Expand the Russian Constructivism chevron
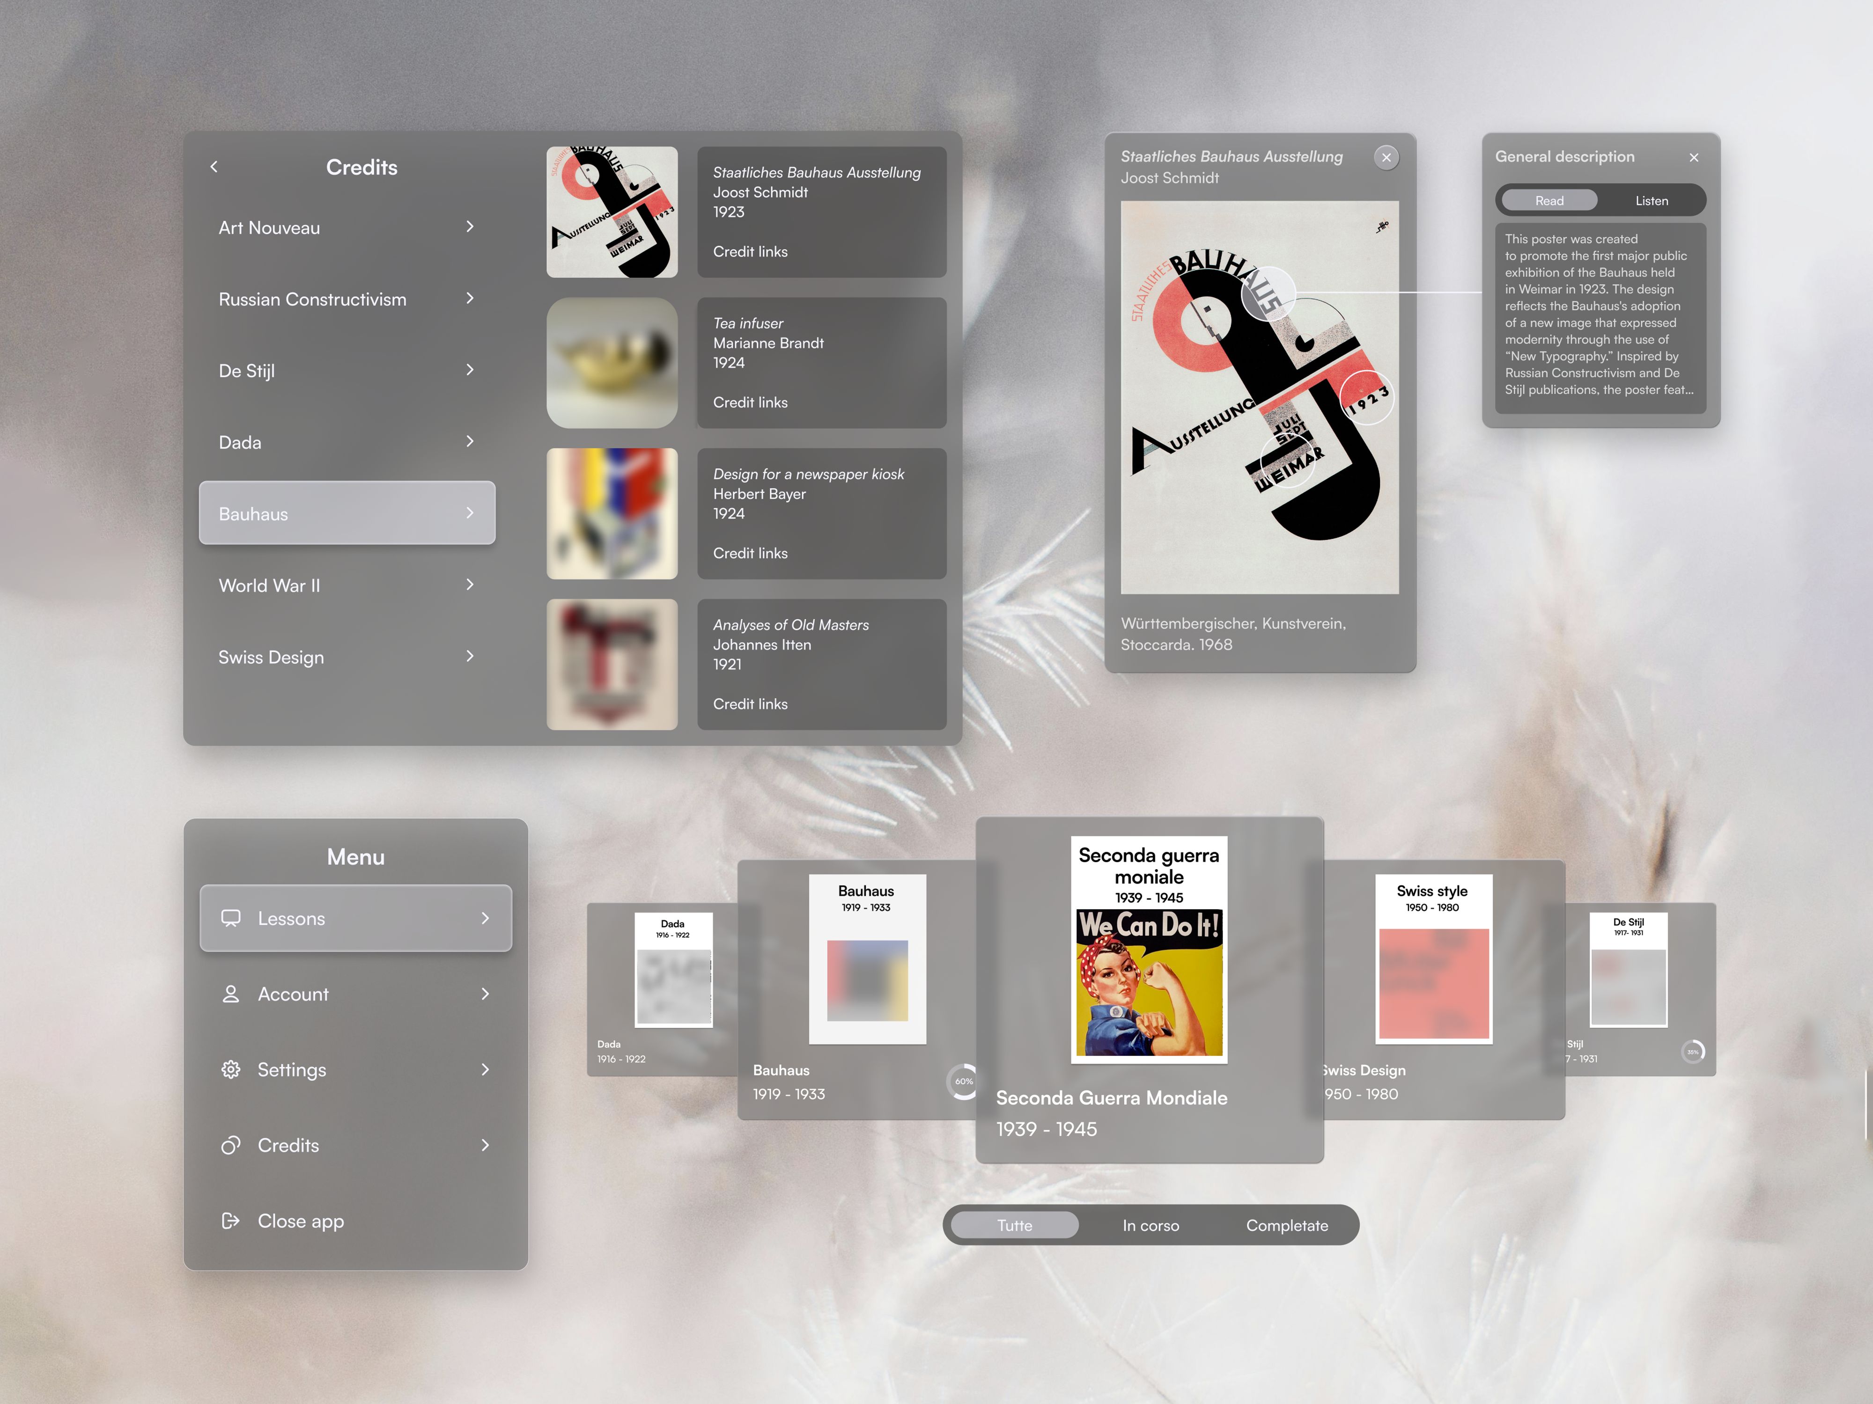1873x1404 pixels. pos(470,299)
